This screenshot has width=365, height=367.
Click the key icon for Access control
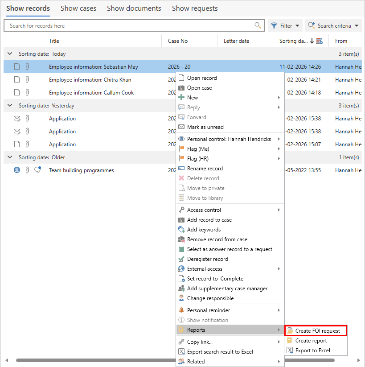pyautogui.click(x=181, y=210)
